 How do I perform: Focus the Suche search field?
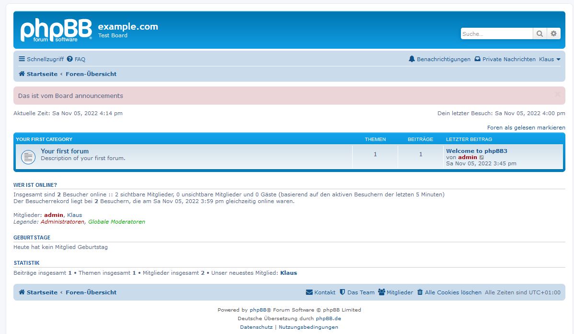(497, 33)
